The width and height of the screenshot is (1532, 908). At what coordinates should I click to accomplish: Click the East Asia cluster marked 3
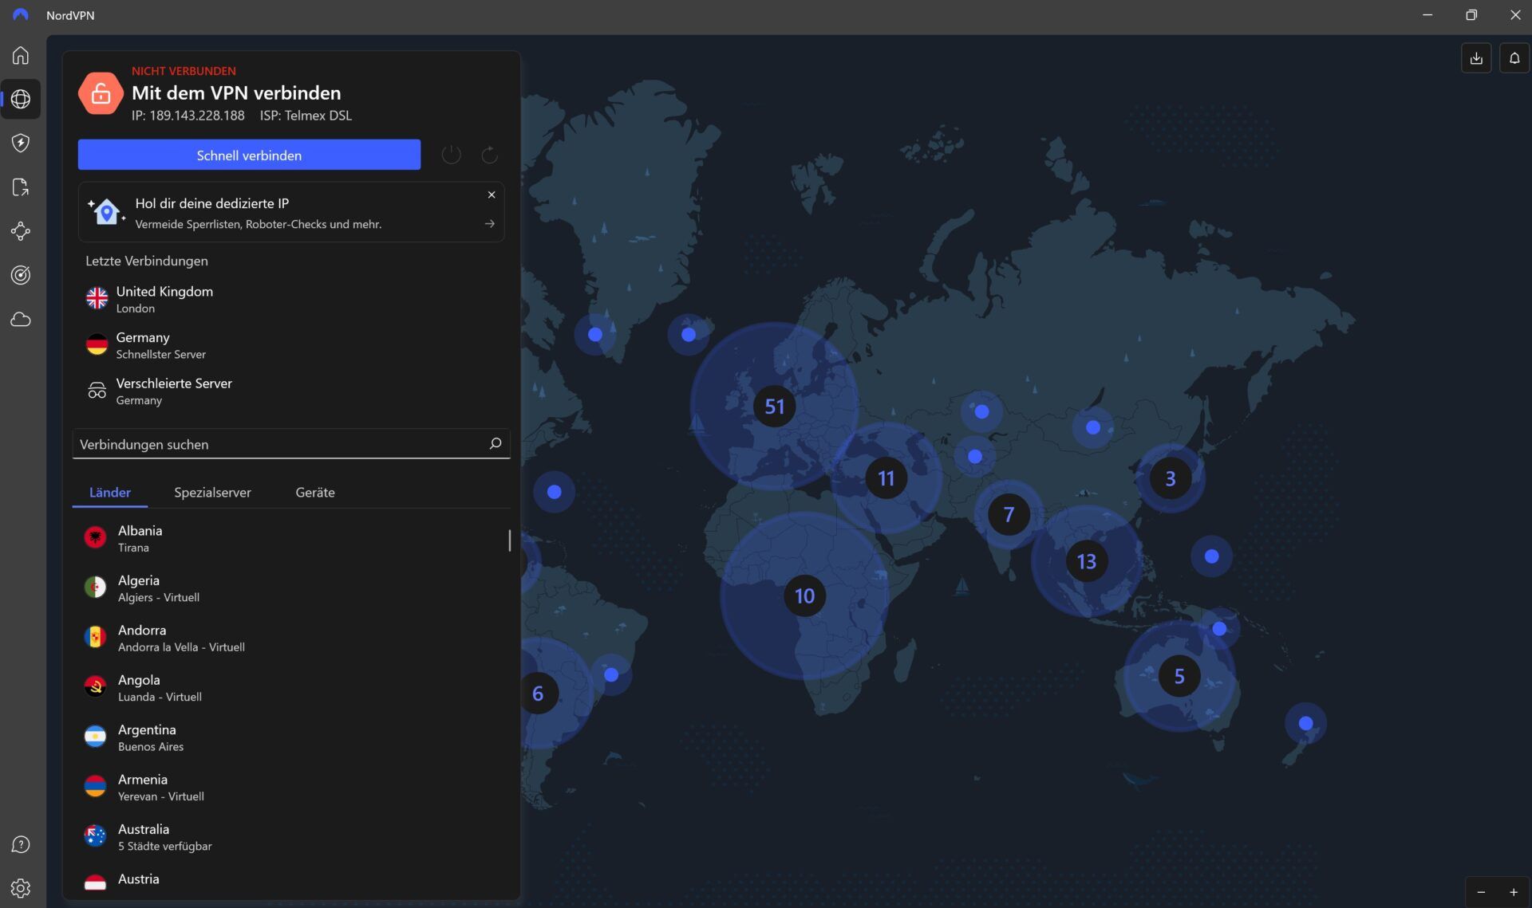tap(1170, 478)
